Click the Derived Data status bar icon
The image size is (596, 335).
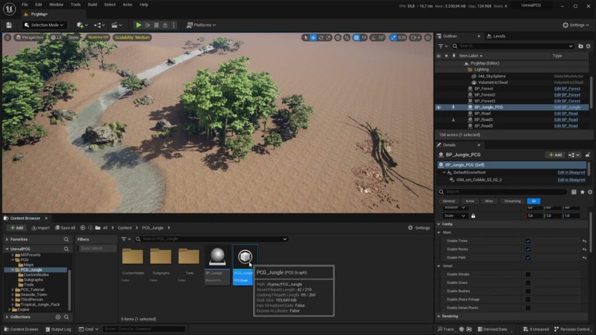[492, 329]
